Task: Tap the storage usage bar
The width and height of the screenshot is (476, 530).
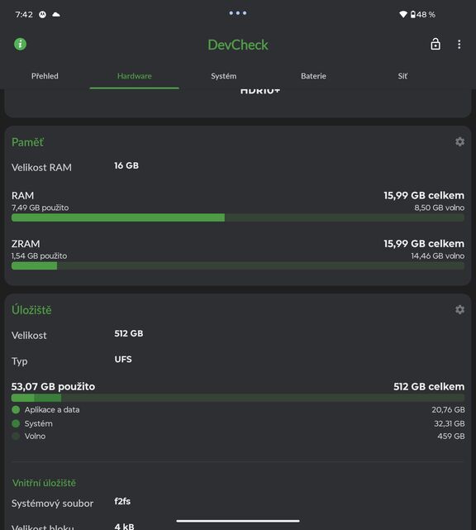Action: (x=238, y=398)
